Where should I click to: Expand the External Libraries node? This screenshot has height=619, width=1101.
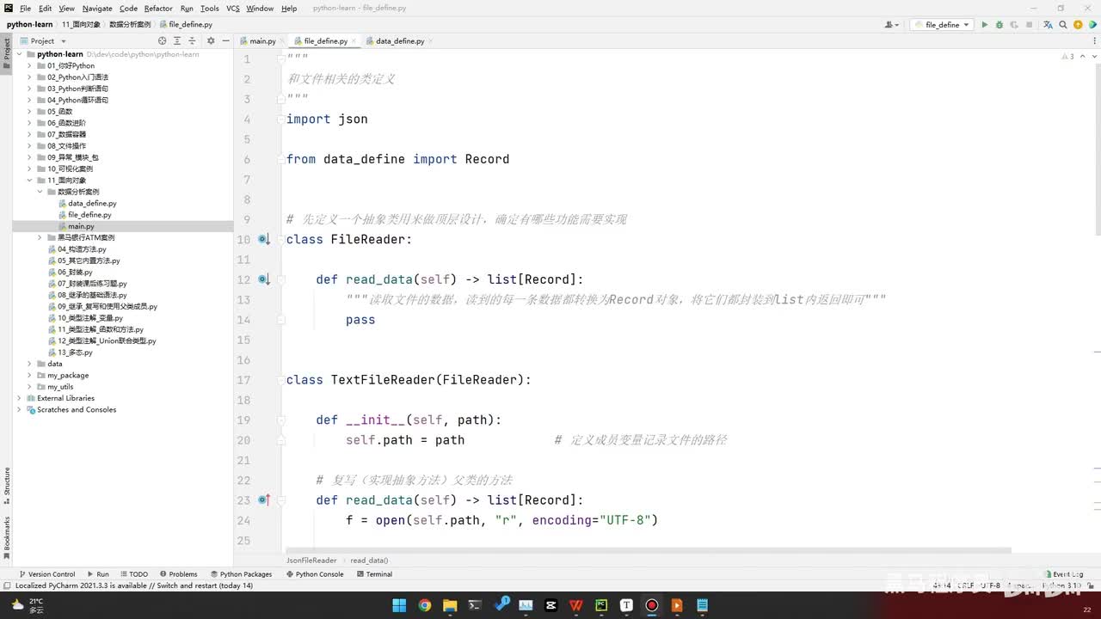click(19, 398)
